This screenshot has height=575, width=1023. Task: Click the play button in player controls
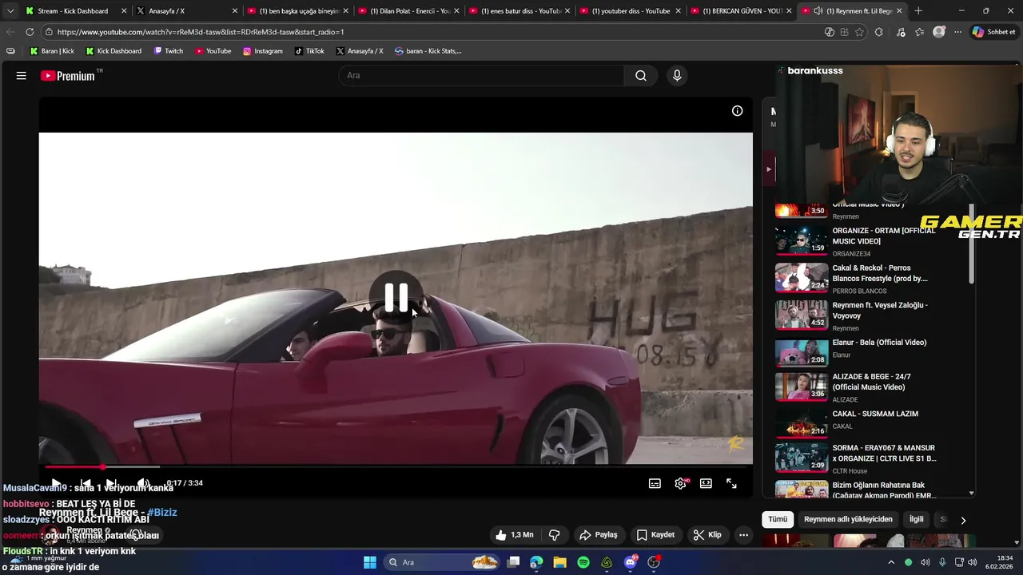click(x=56, y=483)
